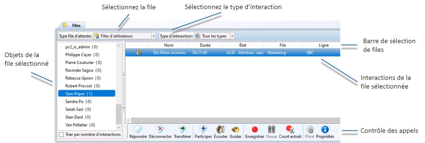
Task: Click the horizontal scrollbar of the interaction list
Action: pyautogui.click(x=232, y=120)
